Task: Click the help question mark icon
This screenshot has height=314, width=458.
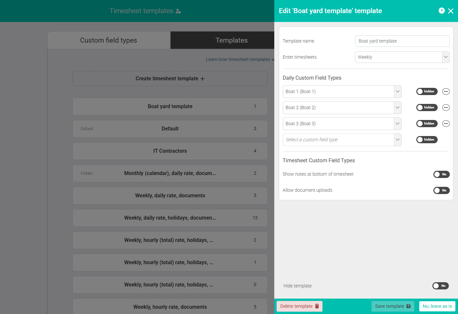Action: click(x=442, y=10)
